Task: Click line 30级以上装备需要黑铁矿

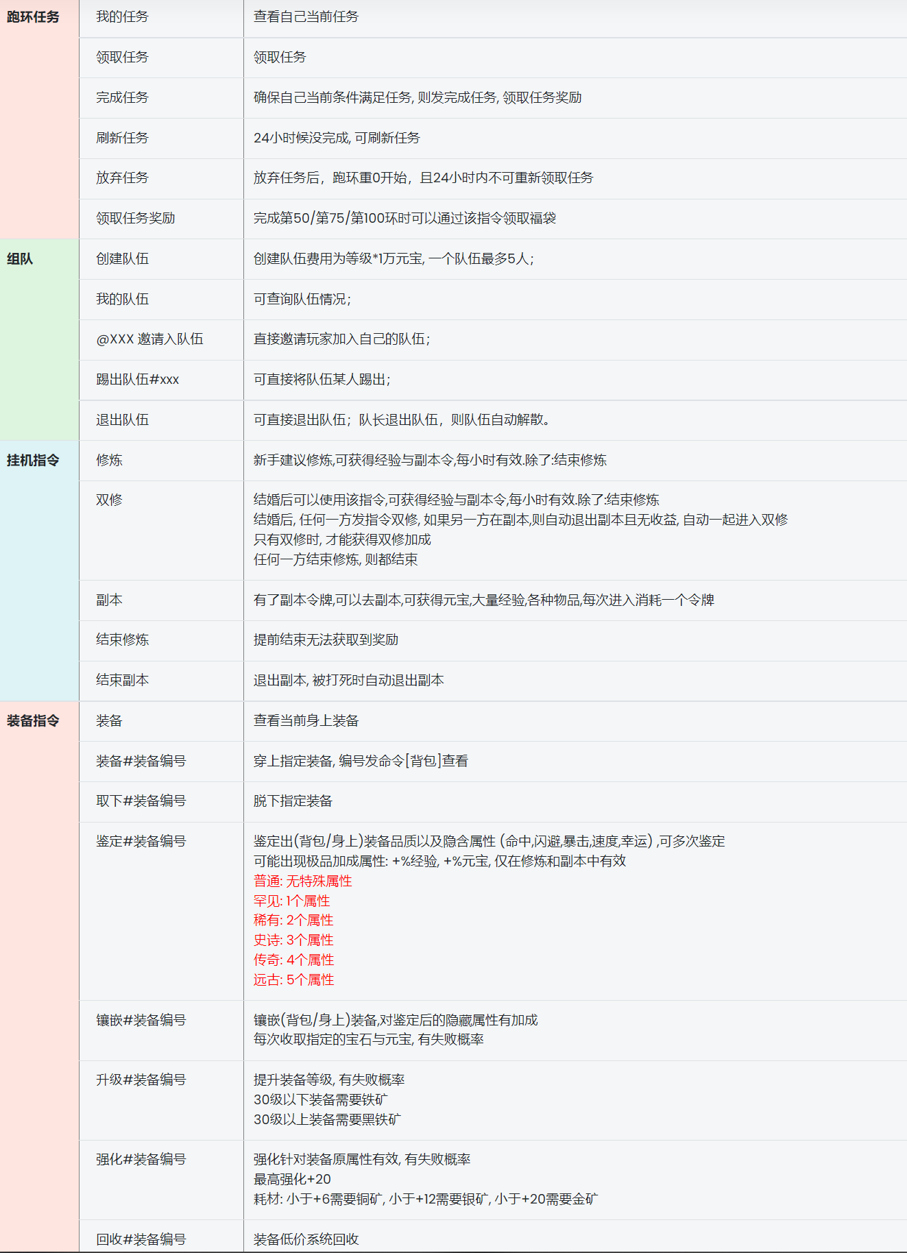Action: click(327, 1120)
